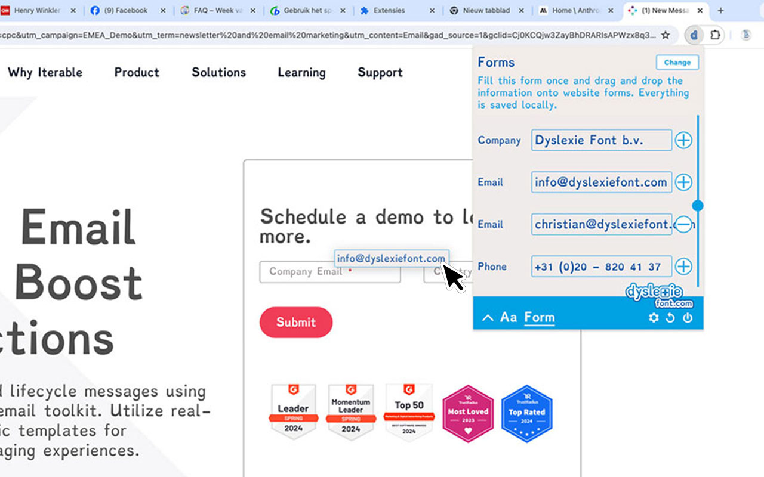The image size is (764, 477).
Task: Close the New Message tab
Action: click(700, 11)
